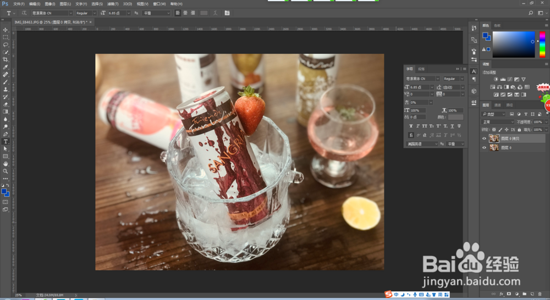
Task: Add a Brightness/Contrast adjustment
Action: coord(496,79)
